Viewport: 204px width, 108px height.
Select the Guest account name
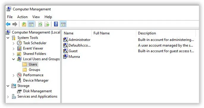click(x=73, y=51)
